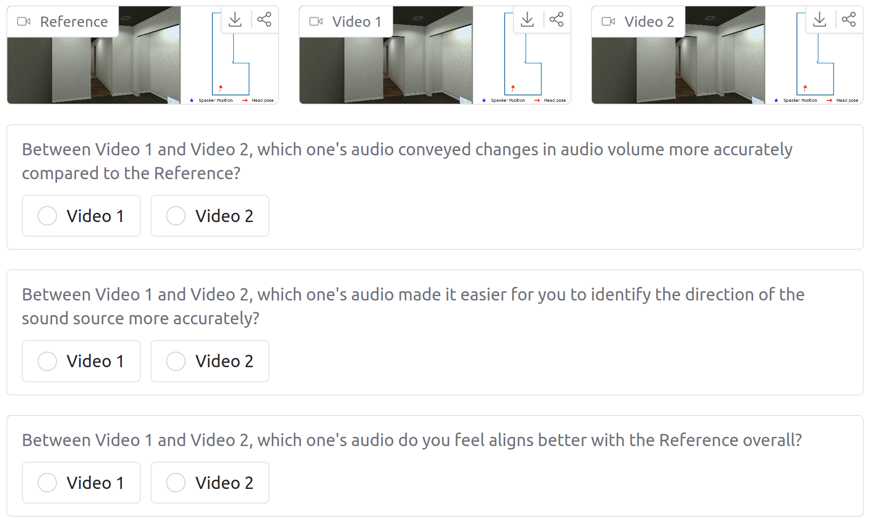Select Video 1 for audio volume question
871x524 pixels.
(47, 216)
